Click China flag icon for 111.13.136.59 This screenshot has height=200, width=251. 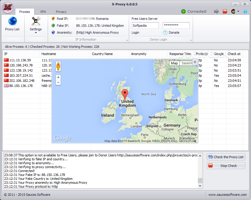6,60
